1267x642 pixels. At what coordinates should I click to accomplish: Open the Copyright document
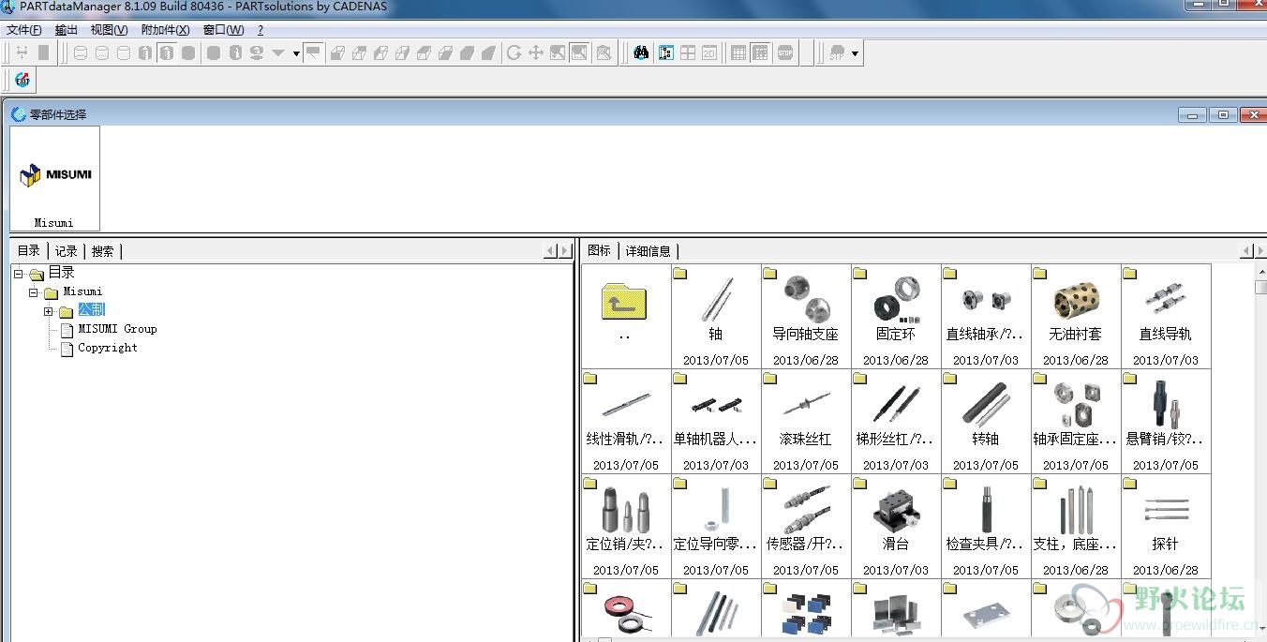(x=108, y=348)
